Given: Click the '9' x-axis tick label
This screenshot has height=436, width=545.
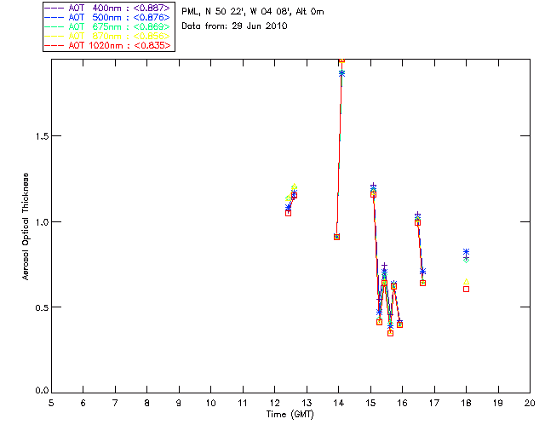Looking at the screenshot, I should (x=179, y=403).
